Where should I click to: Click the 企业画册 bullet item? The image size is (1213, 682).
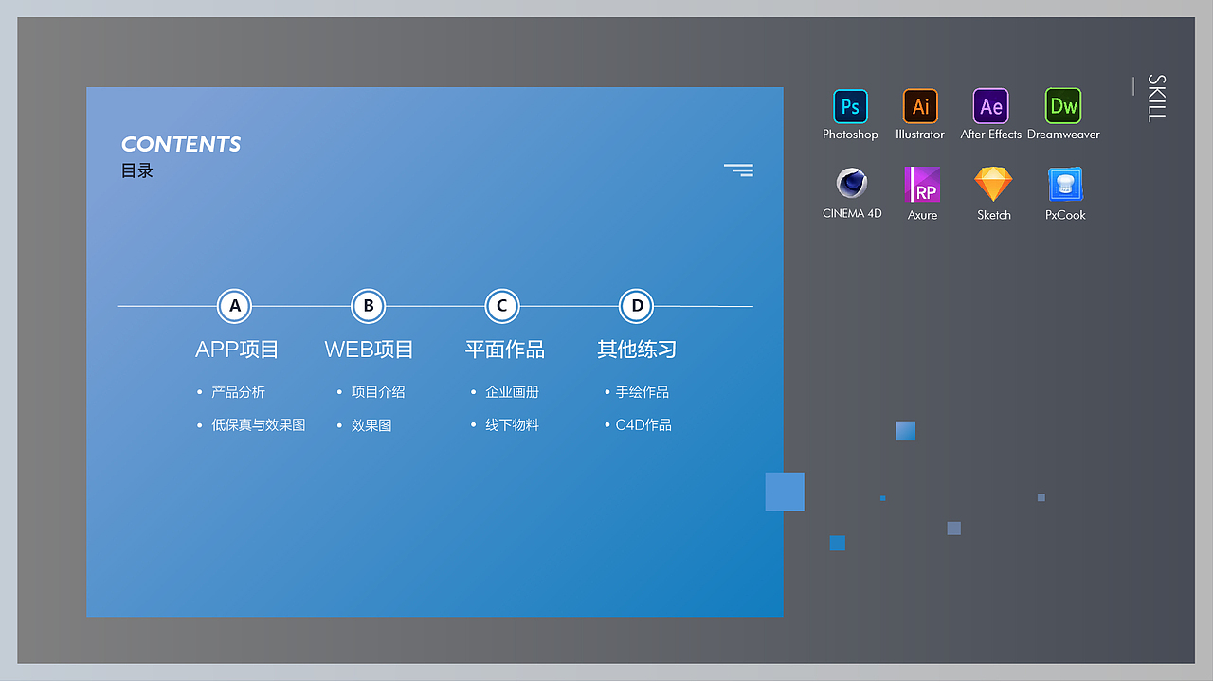(x=513, y=391)
